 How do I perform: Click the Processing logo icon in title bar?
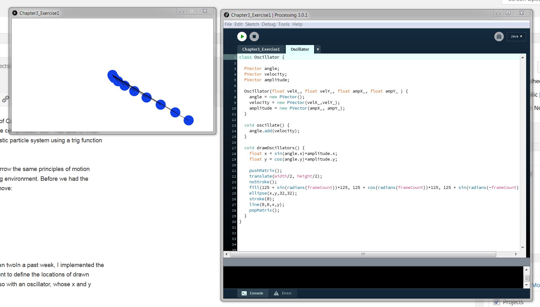[x=227, y=15]
